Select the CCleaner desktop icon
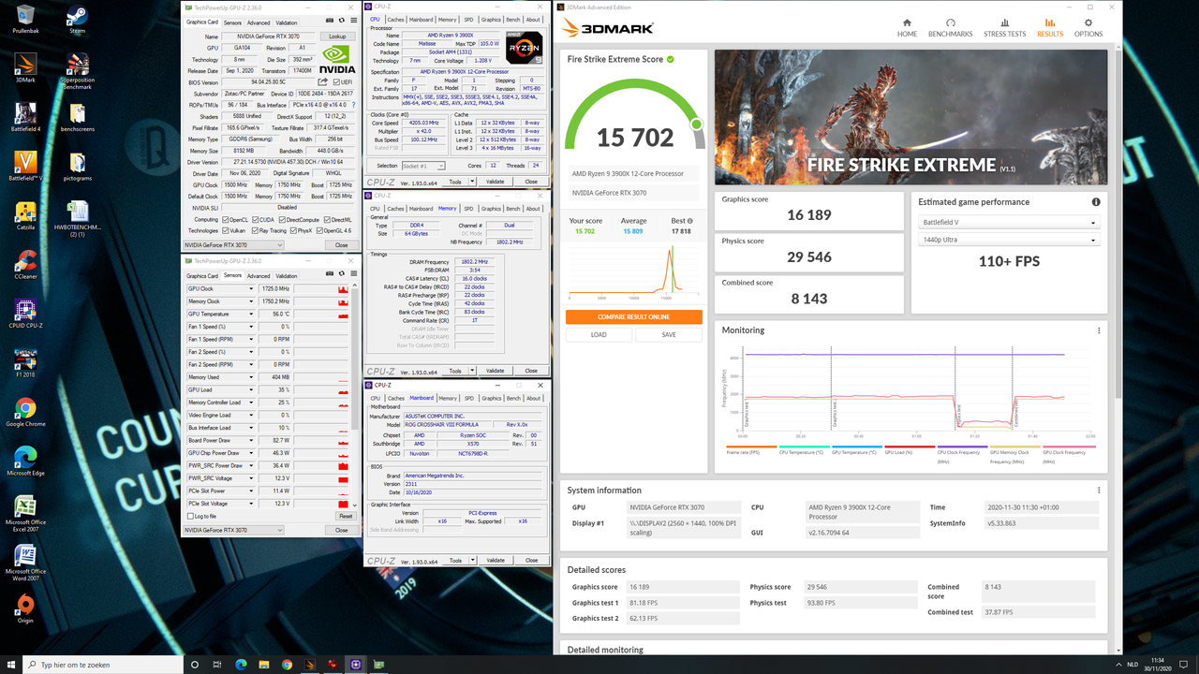Screen dimensions: 1199x674 (25, 264)
